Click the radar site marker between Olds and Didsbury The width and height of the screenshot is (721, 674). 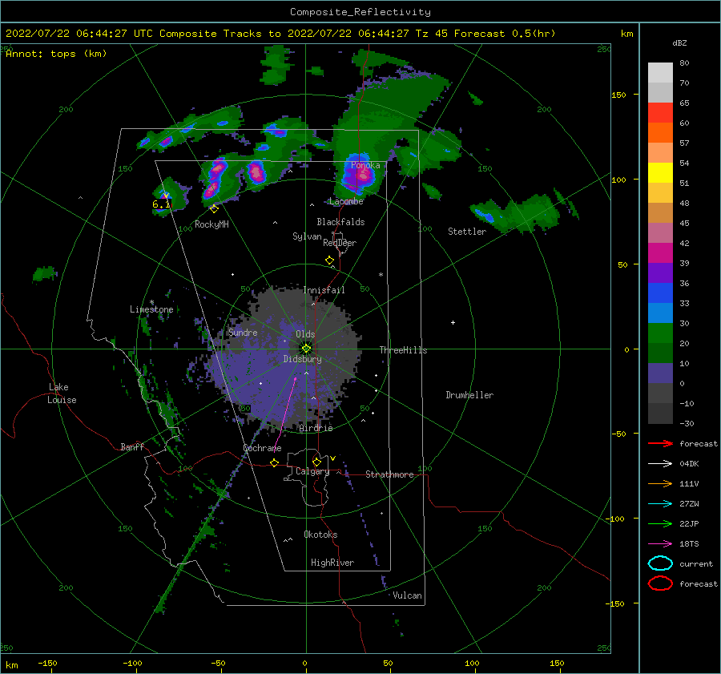coord(306,349)
